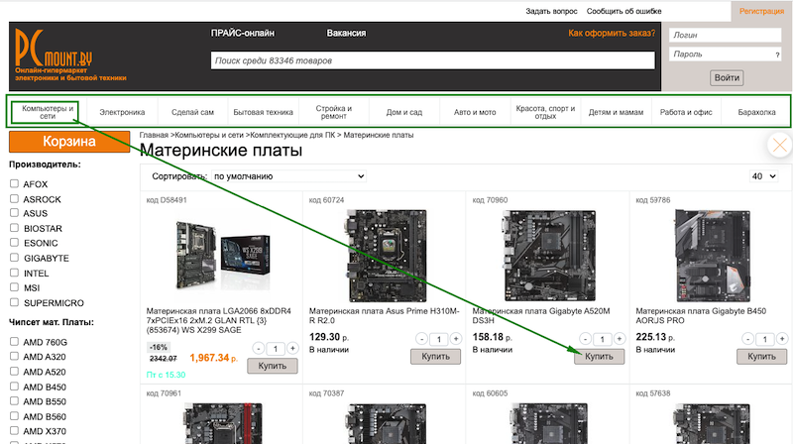The width and height of the screenshot is (793, 444).
Task: Enable the AMD B550 chipset filter
Action: coord(14,401)
